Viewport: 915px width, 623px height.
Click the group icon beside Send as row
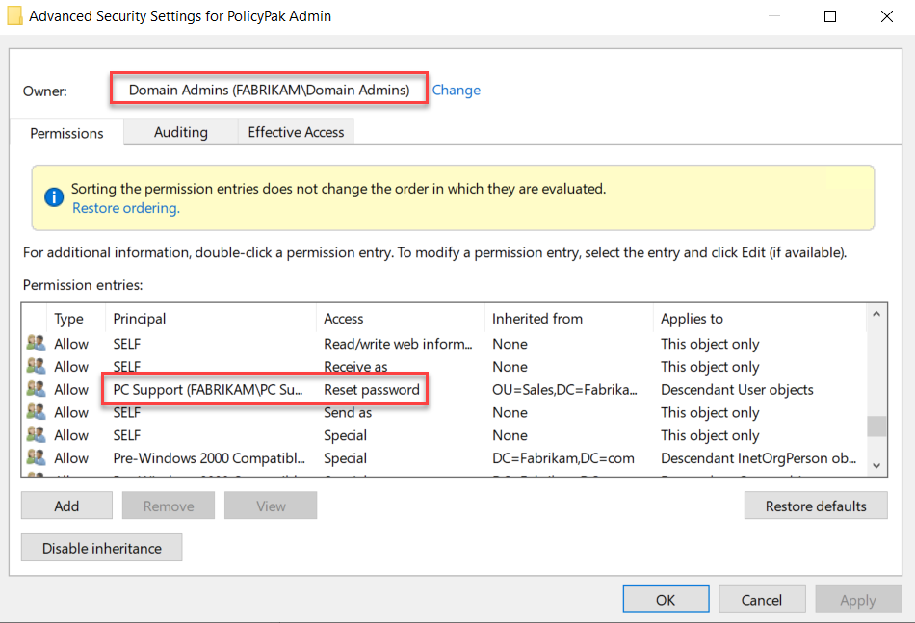[36, 412]
